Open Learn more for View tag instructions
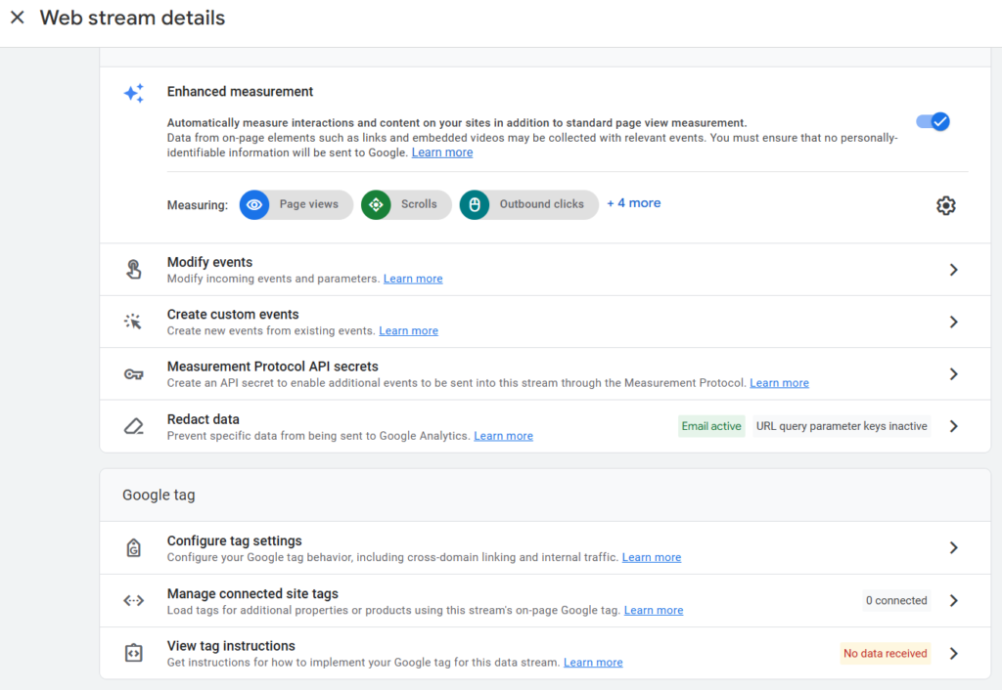Image resolution: width=1002 pixels, height=690 pixels. (593, 663)
